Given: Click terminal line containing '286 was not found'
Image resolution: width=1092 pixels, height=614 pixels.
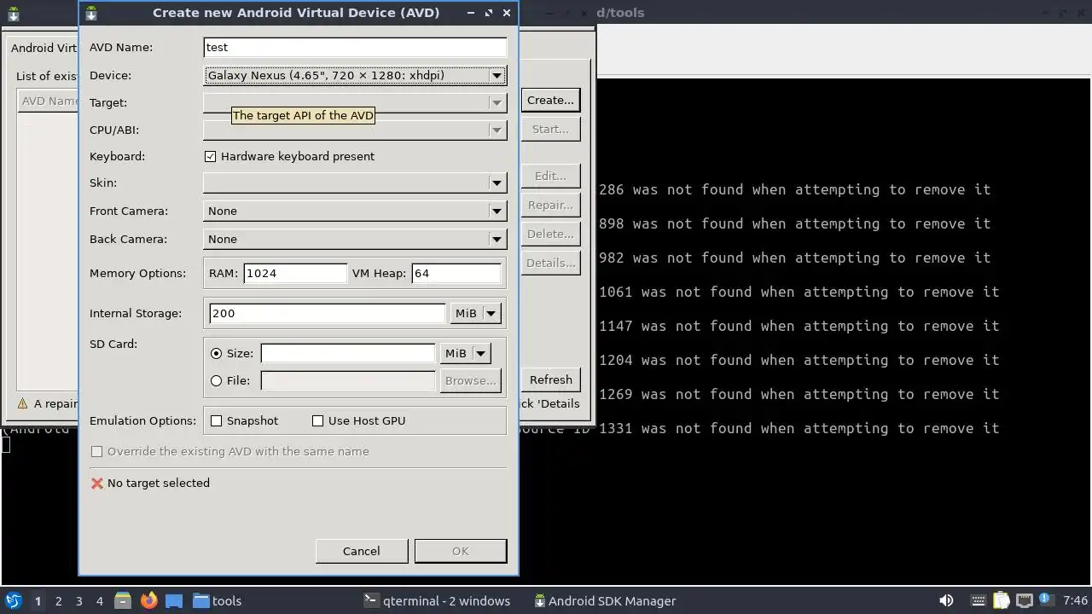Looking at the screenshot, I should [x=794, y=189].
